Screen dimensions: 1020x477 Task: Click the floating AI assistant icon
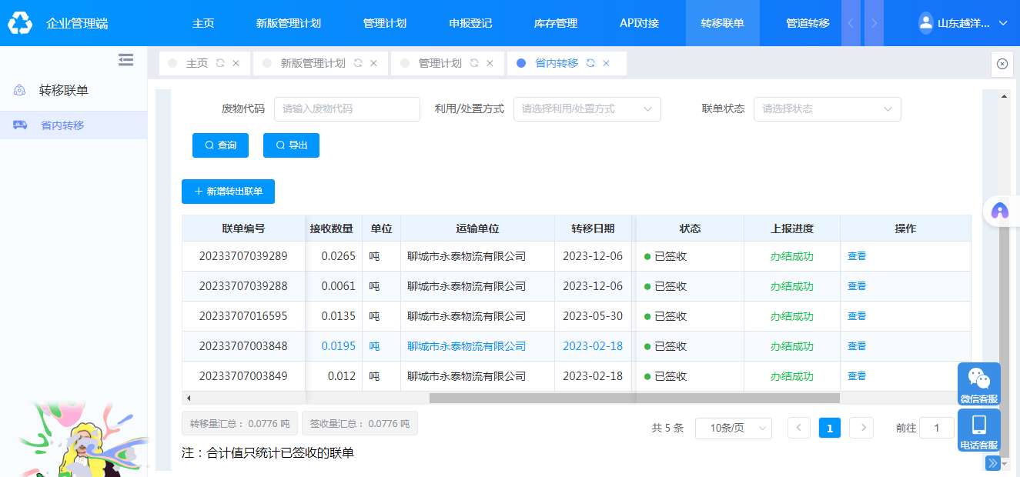[999, 210]
